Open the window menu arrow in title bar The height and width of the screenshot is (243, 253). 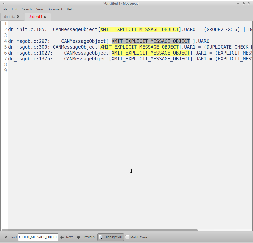point(4,3)
